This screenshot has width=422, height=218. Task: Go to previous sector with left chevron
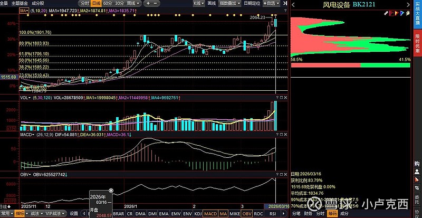coord(293,5)
